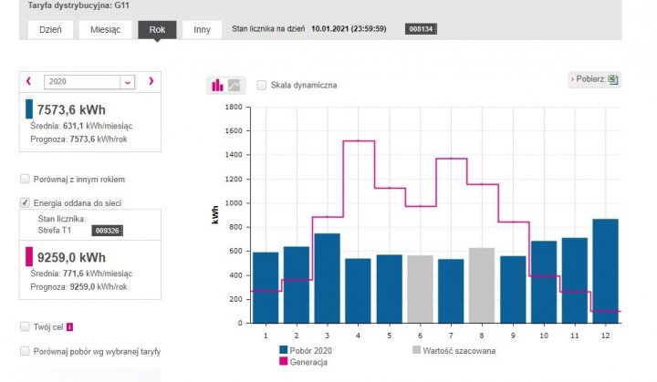Uncheck Energia oddana do sieci
The height and width of the screenshot is (382, 657).
(x=25, y=202)
